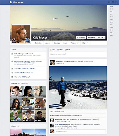Viewport: 119px width, 136px height.
Task: Click the Write a comment field
Action: [x=80, y=131]
